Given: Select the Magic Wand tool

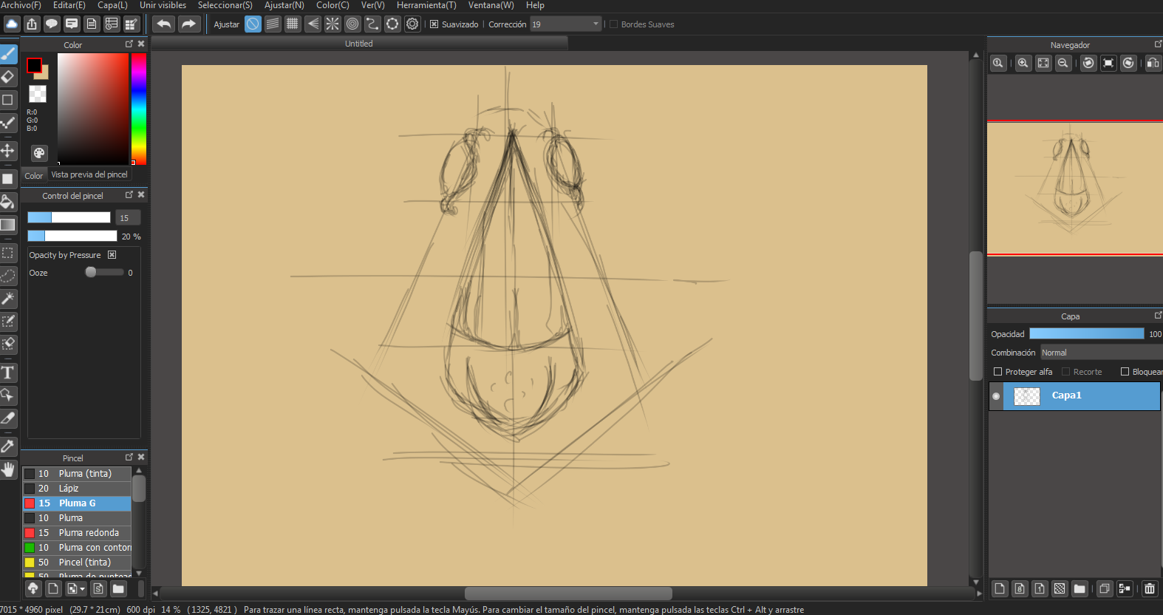Looking at the screenshot, I should [x=8, y=299].
